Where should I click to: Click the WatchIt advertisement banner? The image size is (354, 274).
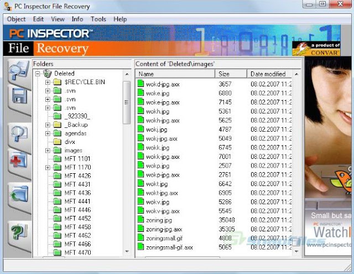328,156
